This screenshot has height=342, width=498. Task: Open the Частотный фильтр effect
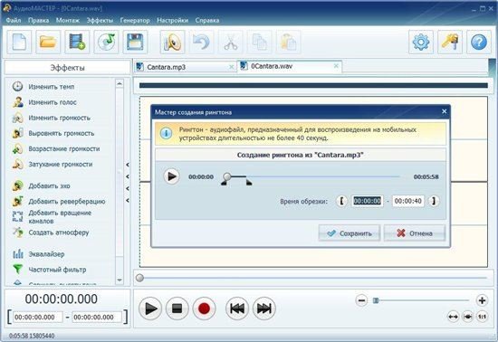49,270
